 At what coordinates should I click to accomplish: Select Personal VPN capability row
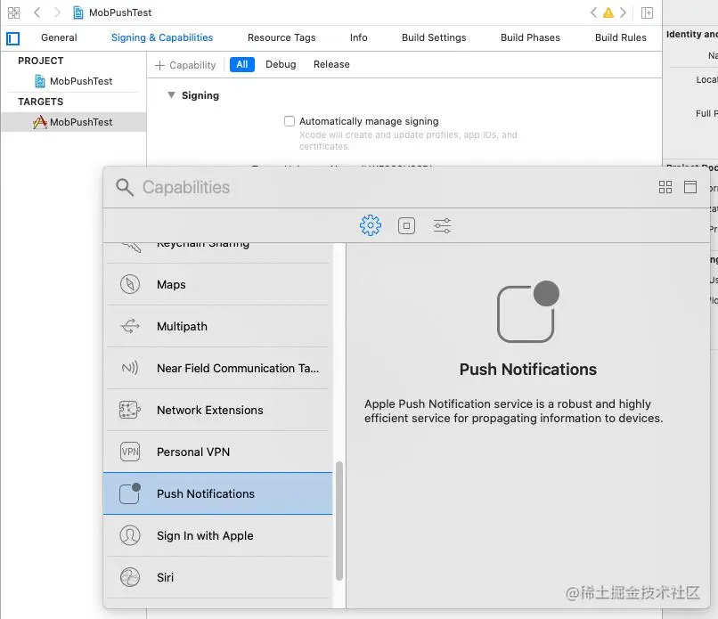click(218, 452)
